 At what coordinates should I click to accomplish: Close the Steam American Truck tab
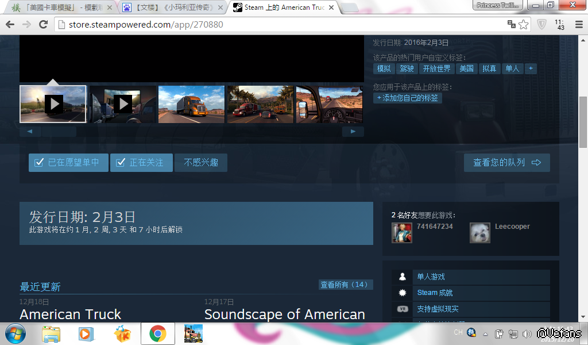pos(331,7)
